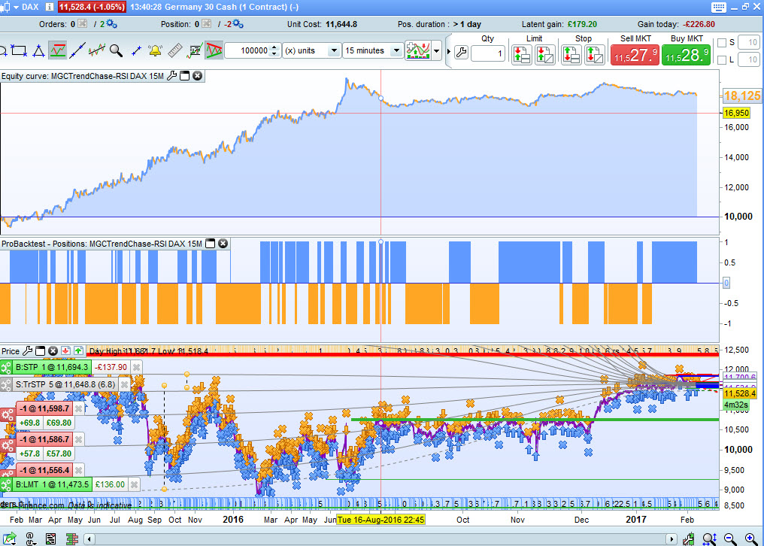Click Buy MKT button
This screenshot has width=764, height=546.
[x=686, y=55]
